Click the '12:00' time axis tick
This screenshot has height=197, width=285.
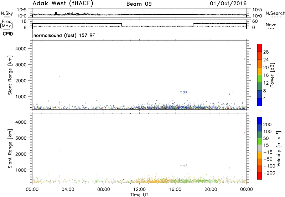(139, 190)
